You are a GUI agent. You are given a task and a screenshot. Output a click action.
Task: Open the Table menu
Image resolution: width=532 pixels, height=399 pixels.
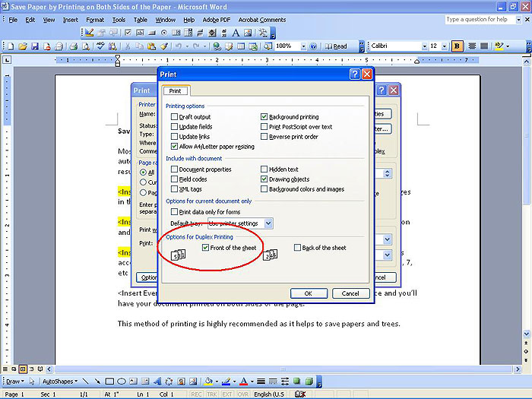pos(140,20)
